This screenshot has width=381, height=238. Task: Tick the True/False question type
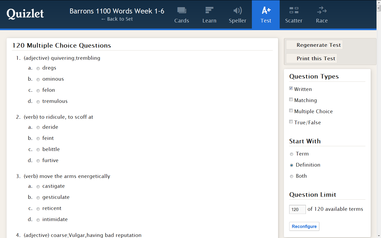tap(291, 122)
